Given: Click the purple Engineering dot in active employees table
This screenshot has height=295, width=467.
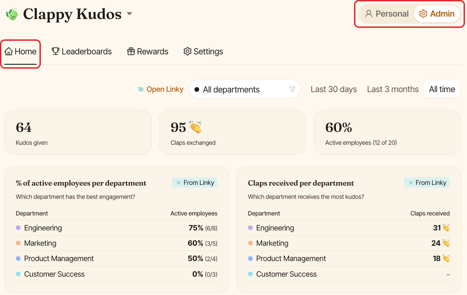Looking at the screenshot, I should (18, 228).
